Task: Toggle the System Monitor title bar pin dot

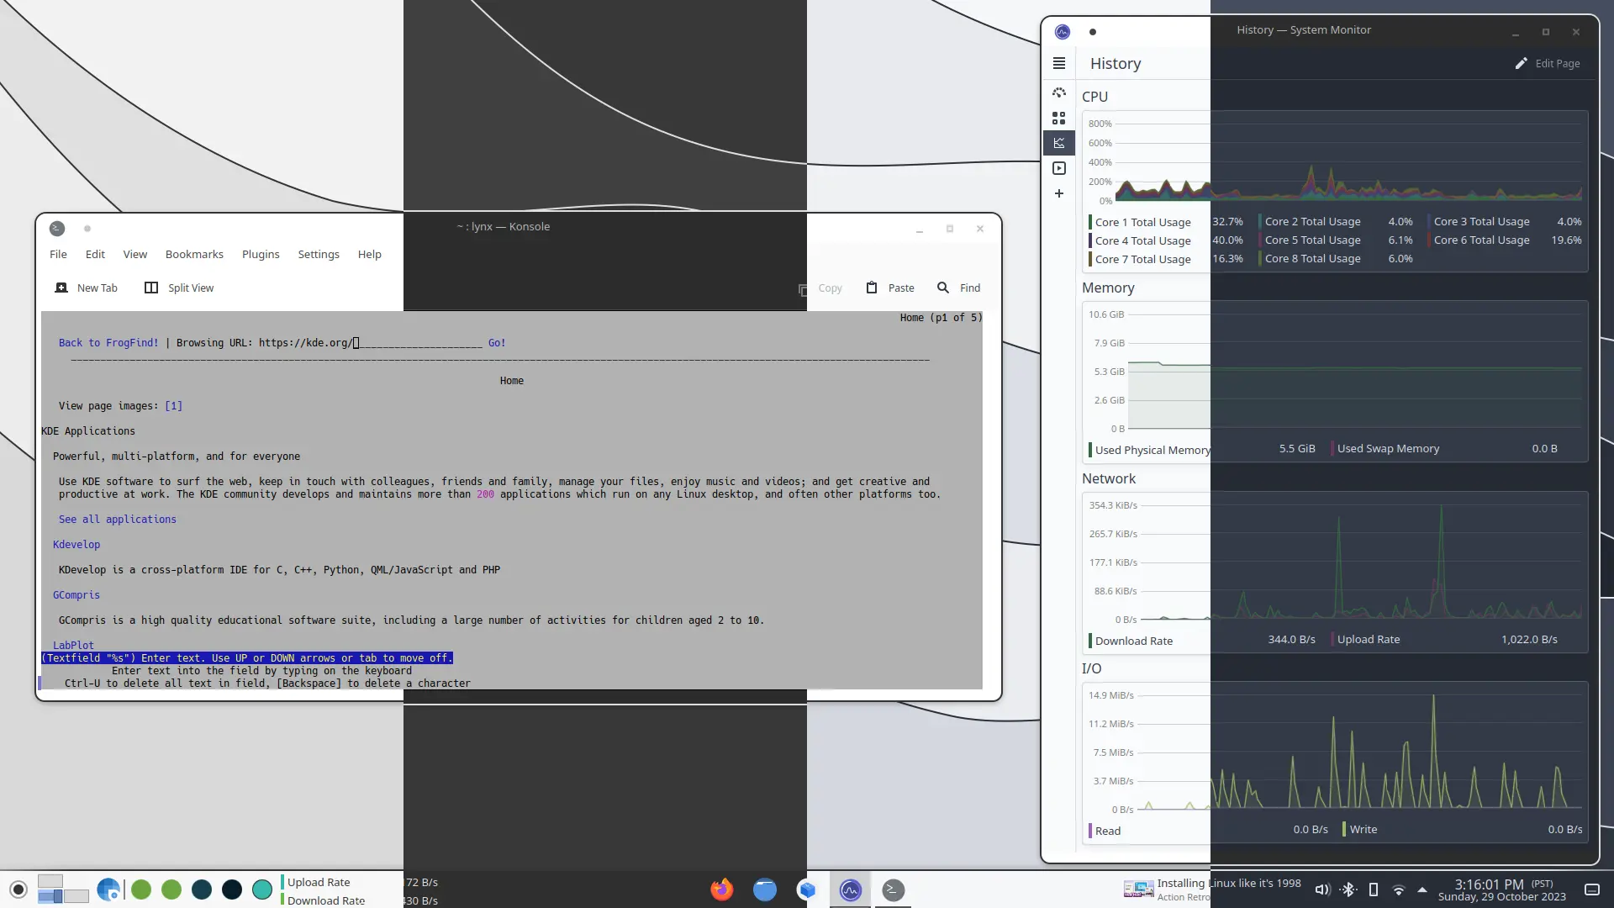Action: pyautogui.click(x=1093, y=32)
